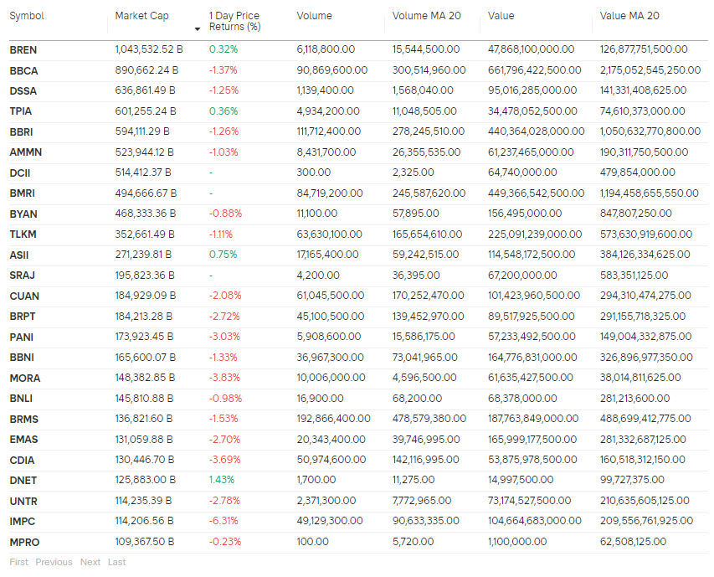Select BREN market cap 1,043,532.52 B
Screen dimensions: 714x577
tap(149, 49)
